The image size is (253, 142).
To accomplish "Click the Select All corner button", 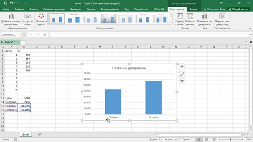I will tap(3, 47).
